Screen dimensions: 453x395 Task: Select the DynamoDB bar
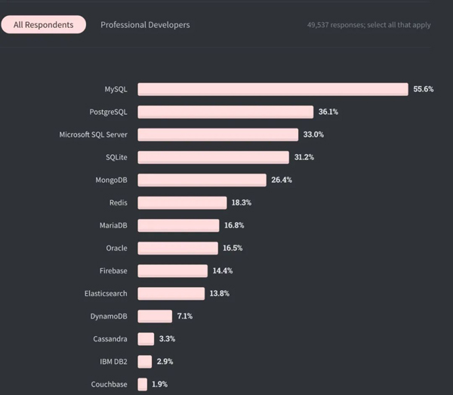155,316
